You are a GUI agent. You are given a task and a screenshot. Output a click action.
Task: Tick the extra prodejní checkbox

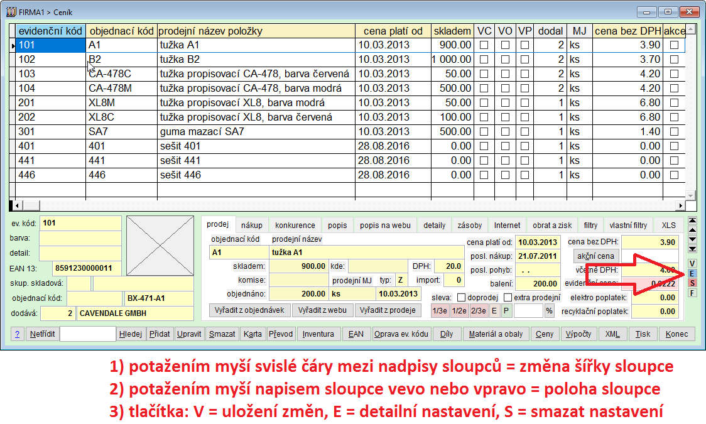(x=508, y=297)
